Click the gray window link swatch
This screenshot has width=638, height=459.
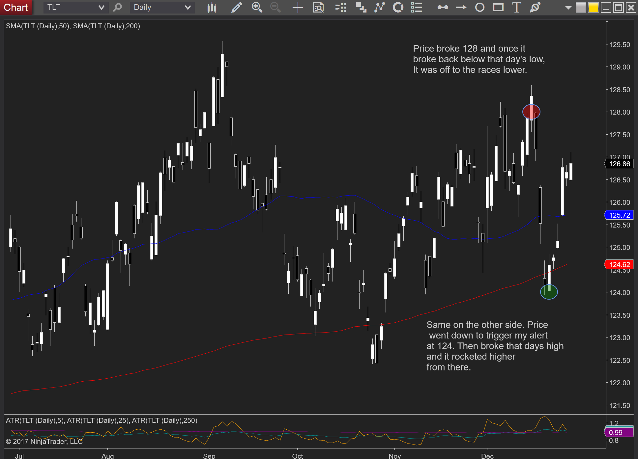click(581, 8)
